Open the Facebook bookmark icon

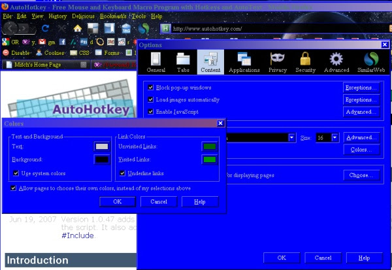pos(62,42)
